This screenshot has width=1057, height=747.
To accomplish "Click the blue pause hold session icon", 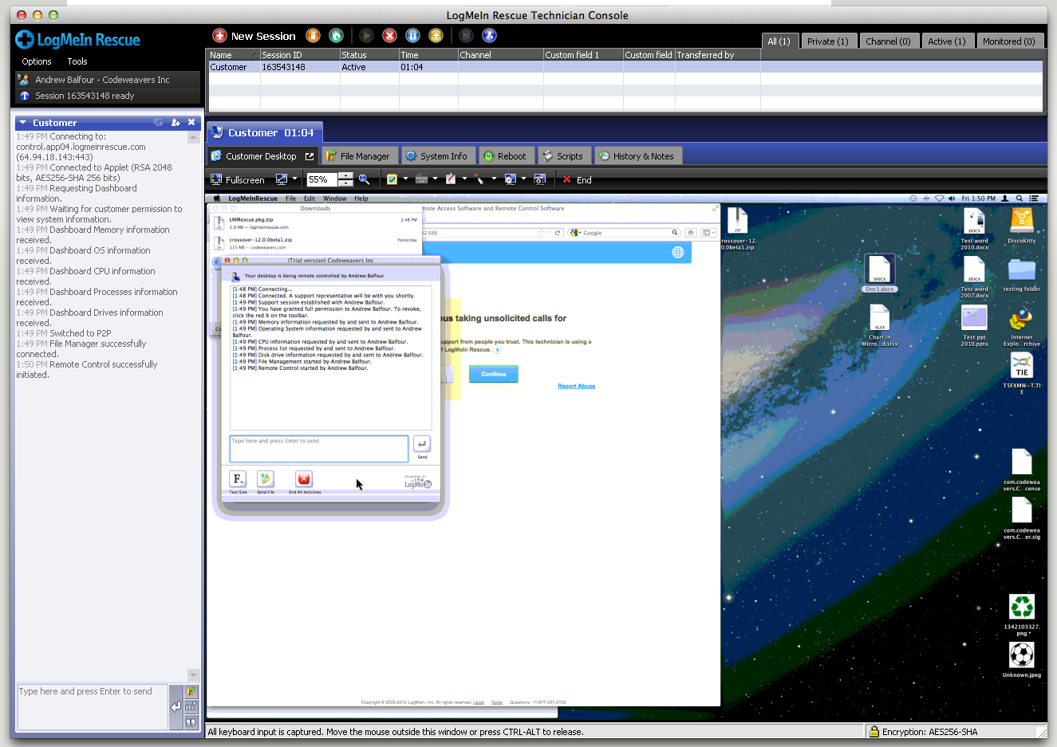I will pos(412,36).
